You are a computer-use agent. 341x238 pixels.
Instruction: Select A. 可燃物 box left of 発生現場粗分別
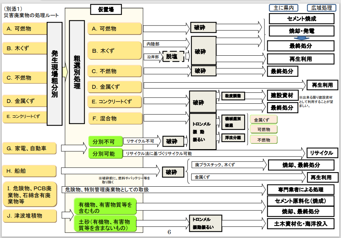[24, 29]
